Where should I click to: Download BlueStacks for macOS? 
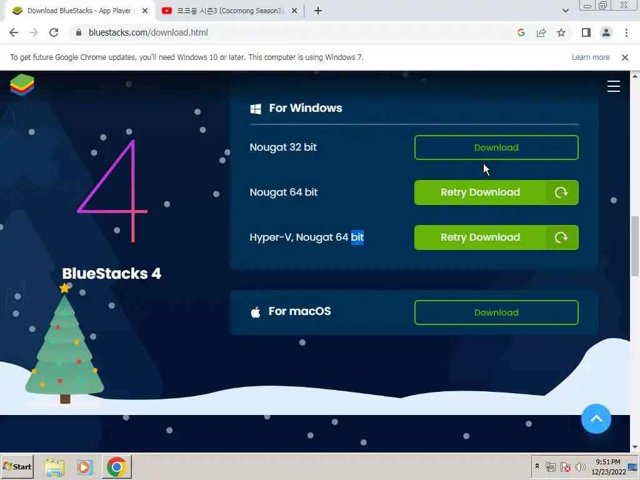point(496,312)
